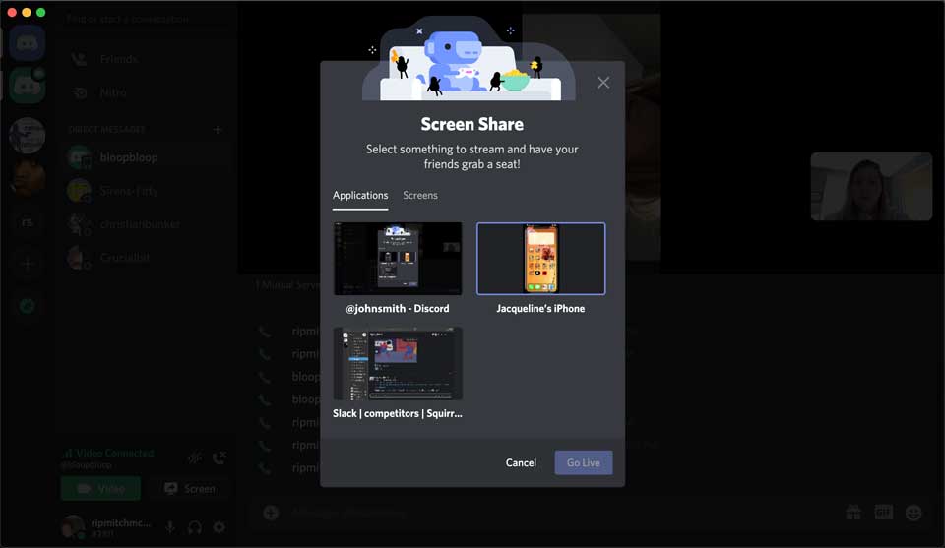The width and height of the screenshot is (945, 548).
Task: Disconnect call with the phone hangup icon
Action: [220, 458]
